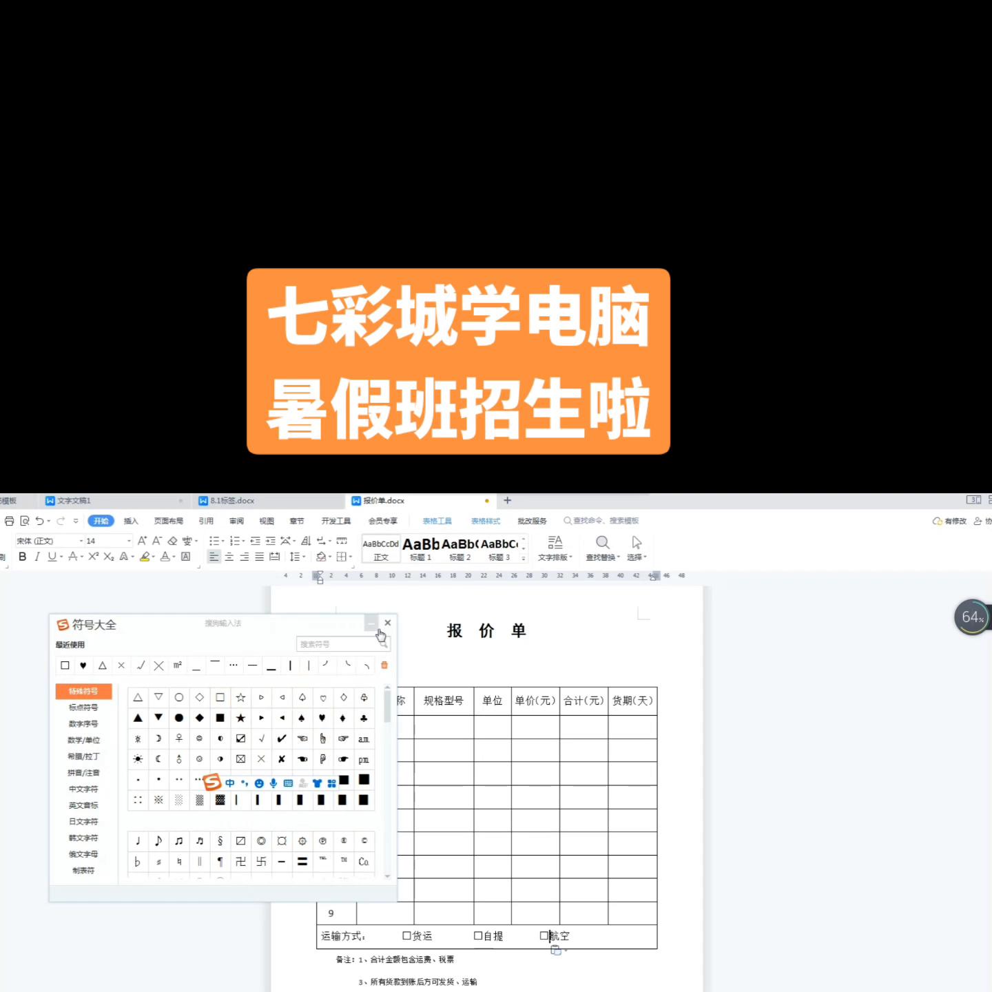Check the 货运 shipping checkbox in the table
Image resolution: width=992 pixels, height=992 pixels.
tap(405, 936)
